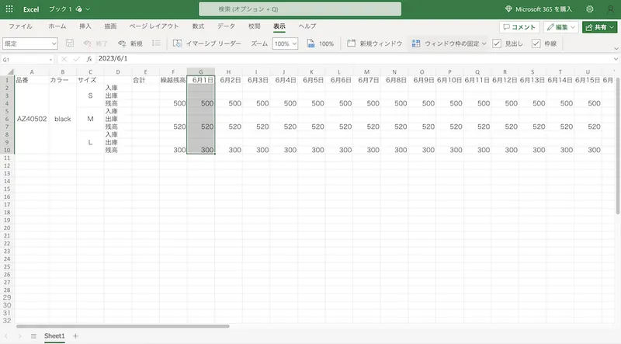Screen dimensions: 621x344
Task: Go to the next sheet arrow
Action: tap(19, 336)
